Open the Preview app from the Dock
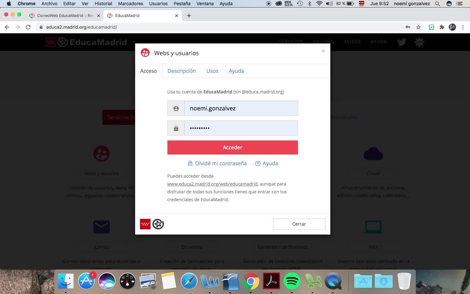The height and width of the screenshot is (294, 470). (148, 281)
